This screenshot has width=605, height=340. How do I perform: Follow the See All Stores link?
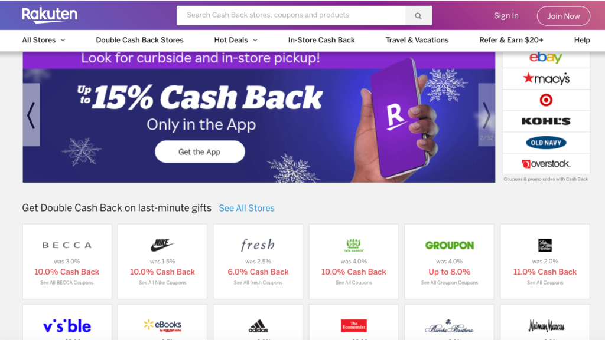(x=246, y=208)
